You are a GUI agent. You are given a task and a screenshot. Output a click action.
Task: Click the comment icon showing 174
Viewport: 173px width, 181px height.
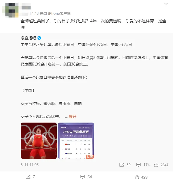[x=138, y=165]
